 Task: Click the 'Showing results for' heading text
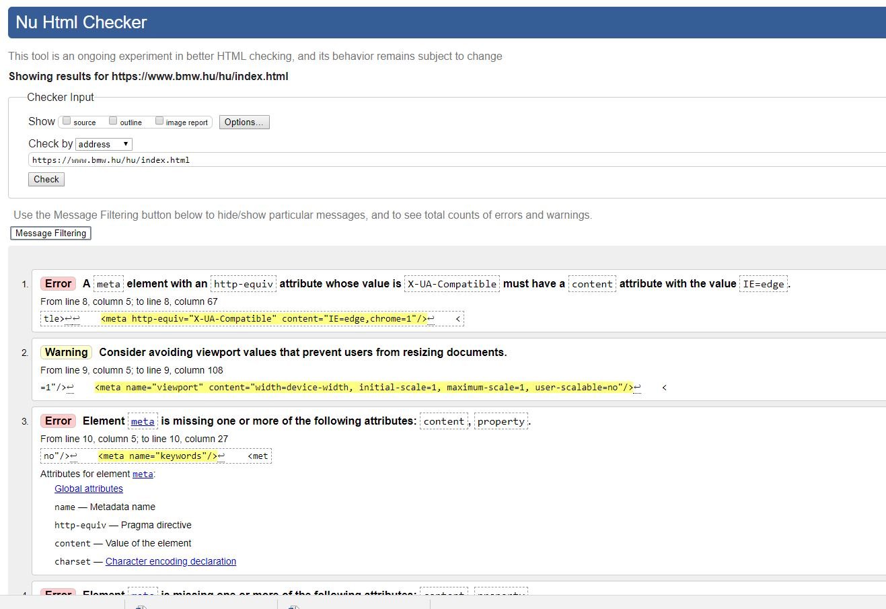point(148,76)
